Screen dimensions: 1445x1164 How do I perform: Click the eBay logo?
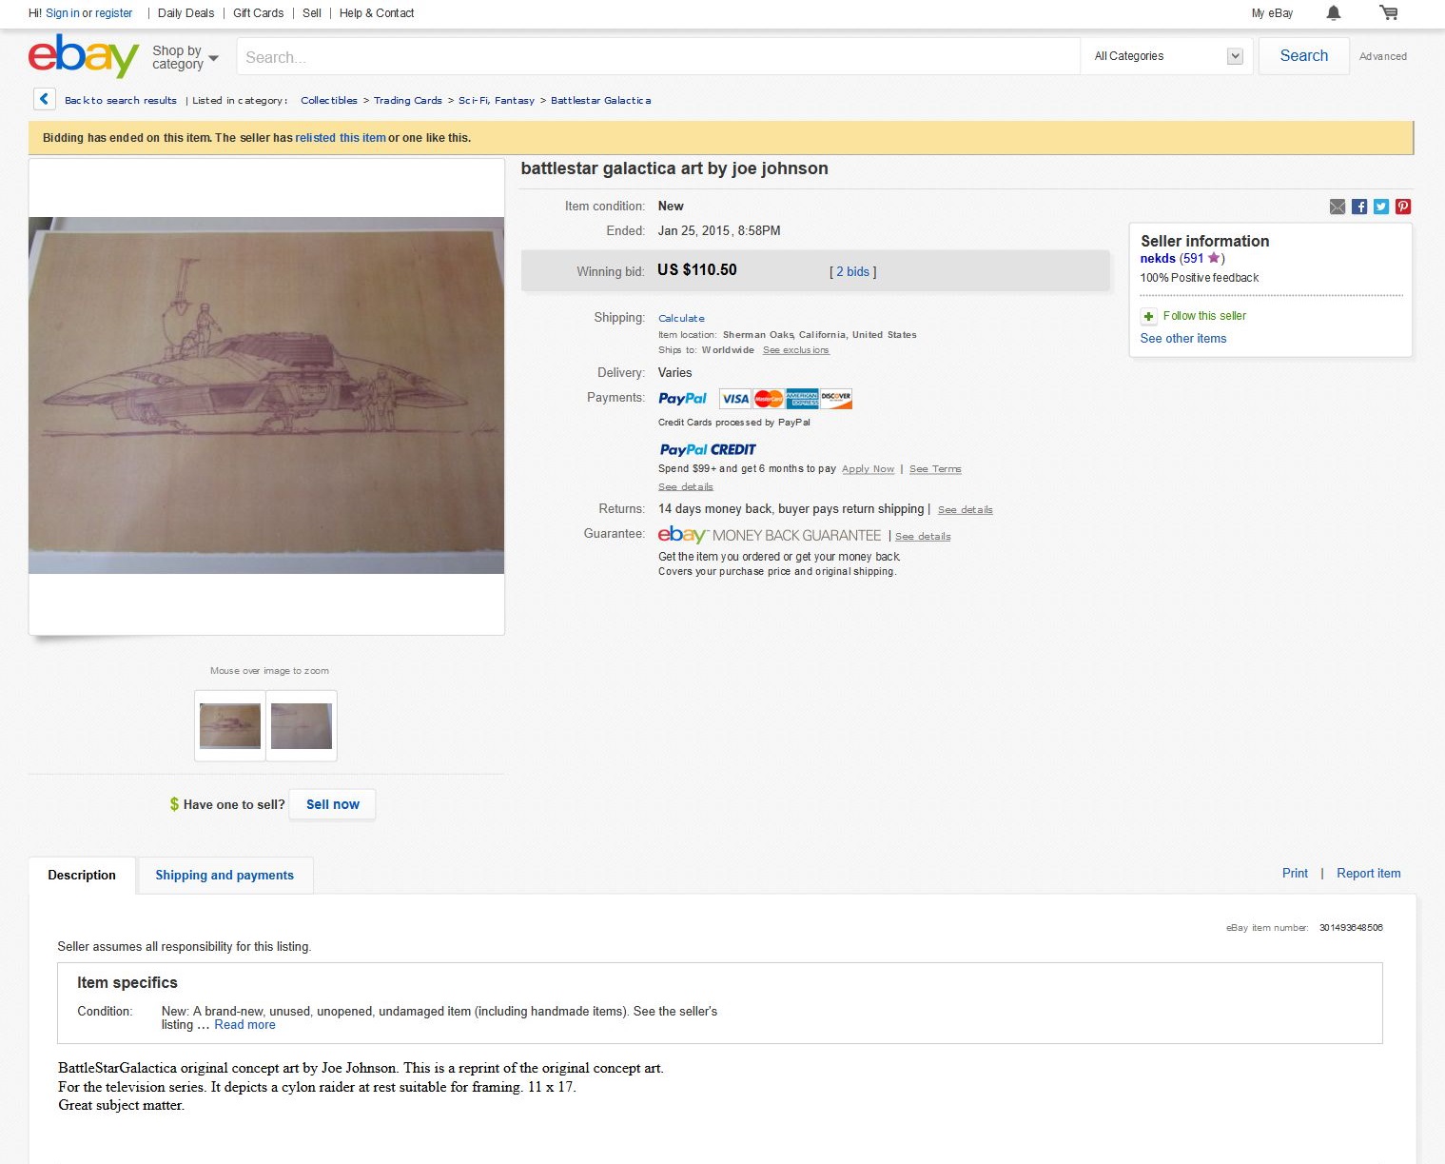[x=84, y=56]
